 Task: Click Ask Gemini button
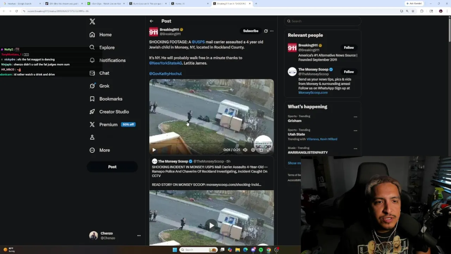414,4
